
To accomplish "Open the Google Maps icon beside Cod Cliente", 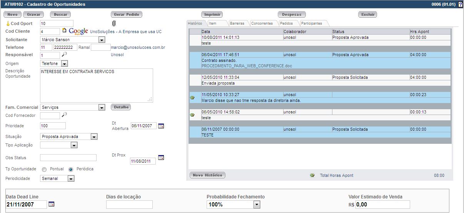I will (78, 31).
